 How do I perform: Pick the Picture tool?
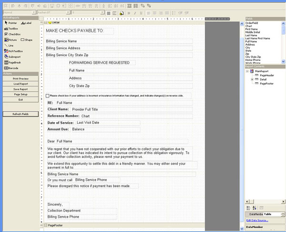coord(10,40)
